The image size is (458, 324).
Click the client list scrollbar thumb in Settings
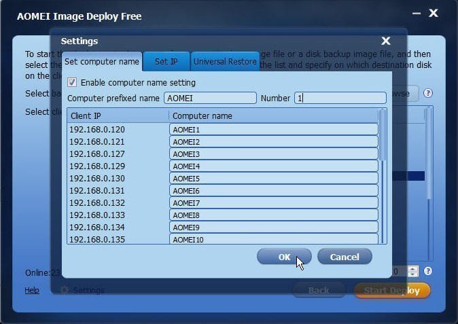point(383,134)
